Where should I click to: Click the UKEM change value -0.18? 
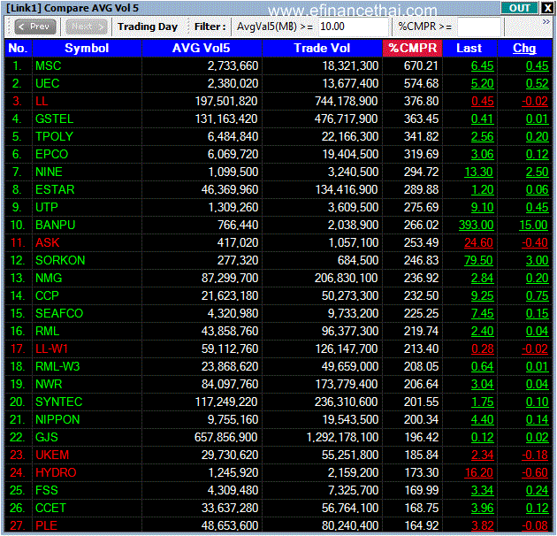(x=535, y=455)
